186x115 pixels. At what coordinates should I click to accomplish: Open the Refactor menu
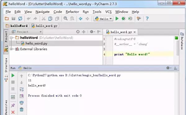tap(72, 12)
